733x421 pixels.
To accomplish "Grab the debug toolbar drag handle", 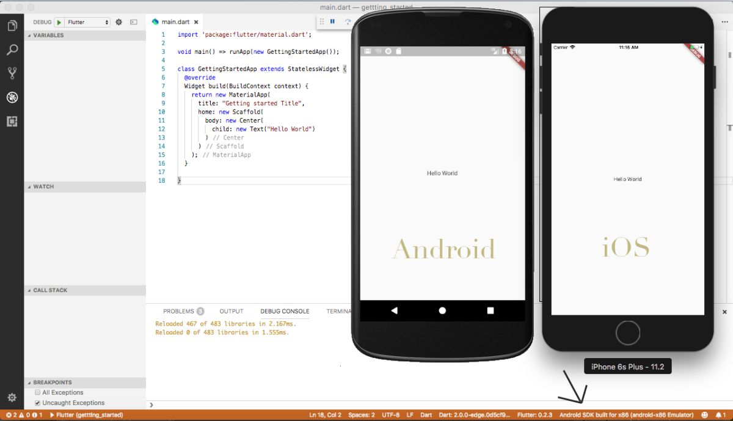I will pos(322,21).
